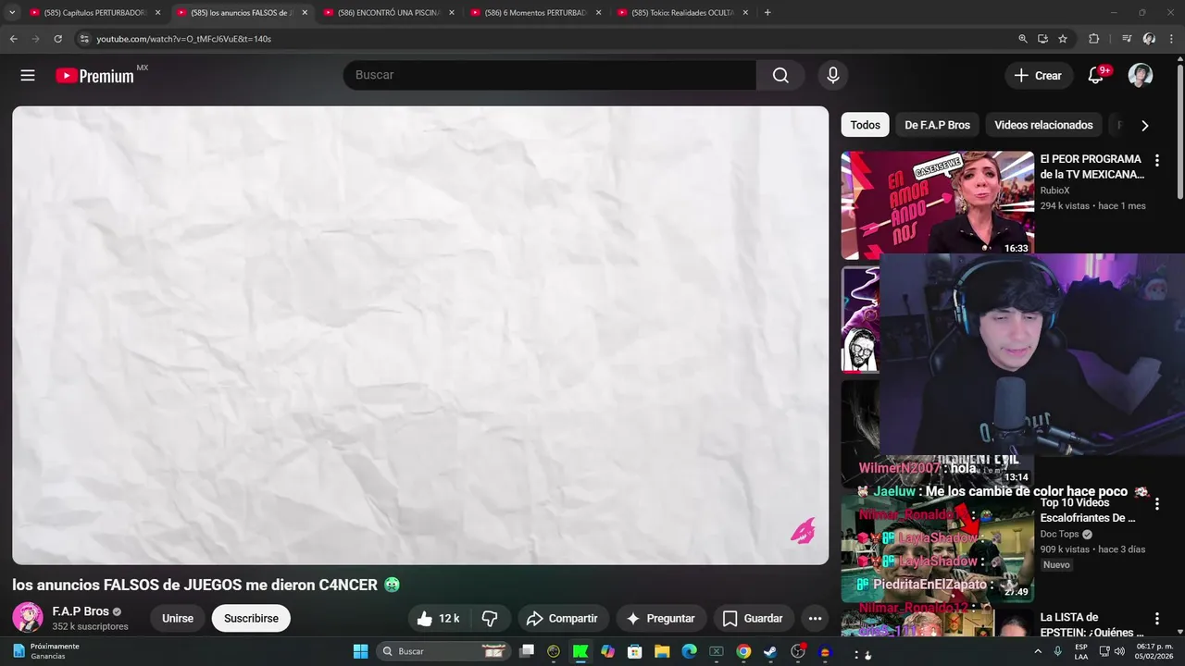The image size is (1185, 666).
Task: Open volume icon in system tray
Action: point(1119,651)
